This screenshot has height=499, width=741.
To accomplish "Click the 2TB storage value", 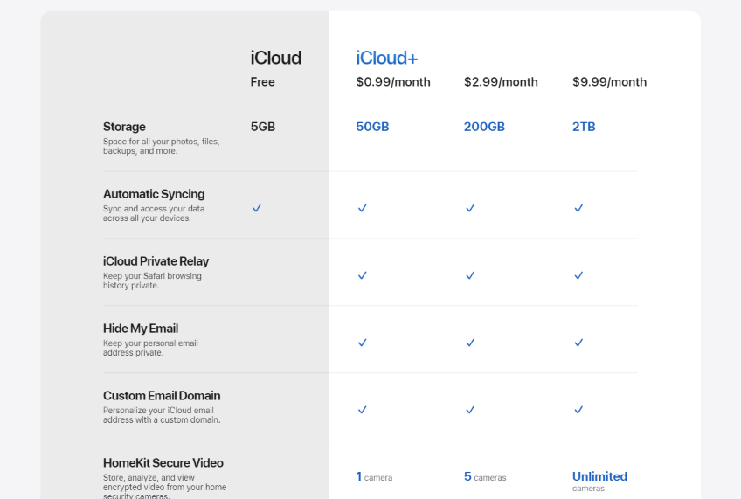I will coord(584,127).
